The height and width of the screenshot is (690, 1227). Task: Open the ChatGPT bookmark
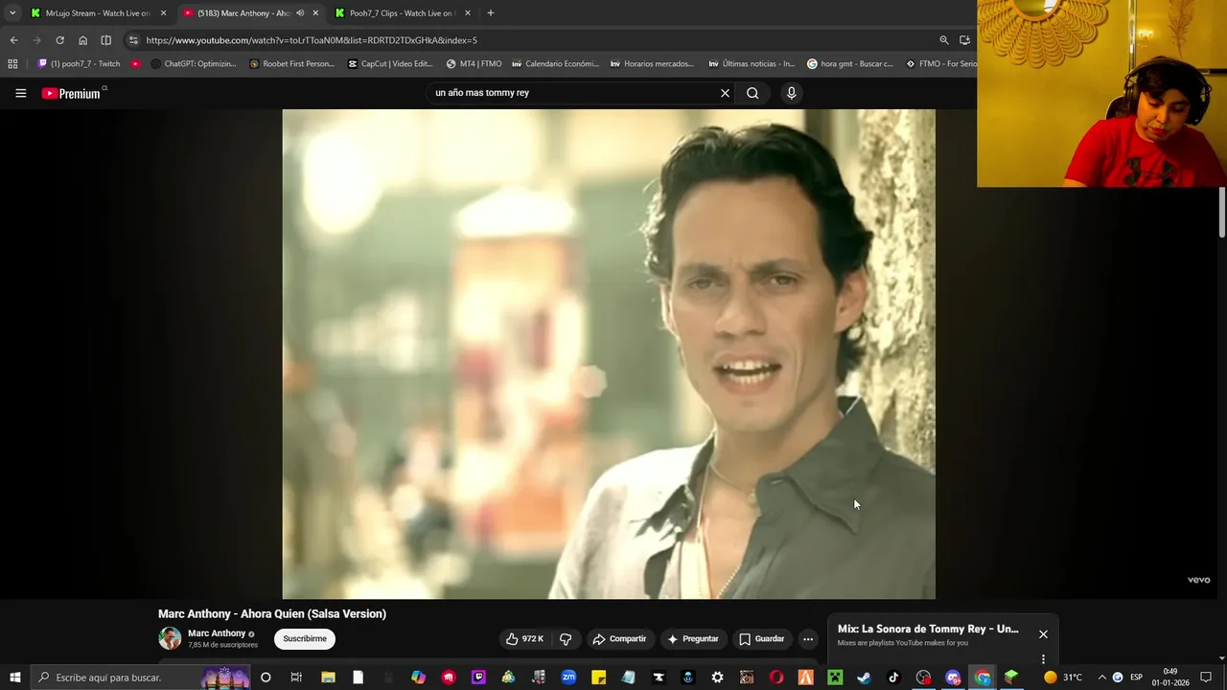click(193, 64)
